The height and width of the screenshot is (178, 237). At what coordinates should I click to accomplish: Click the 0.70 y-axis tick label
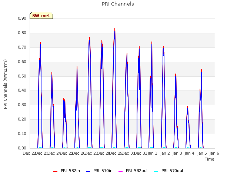click(x=22, y=47)
